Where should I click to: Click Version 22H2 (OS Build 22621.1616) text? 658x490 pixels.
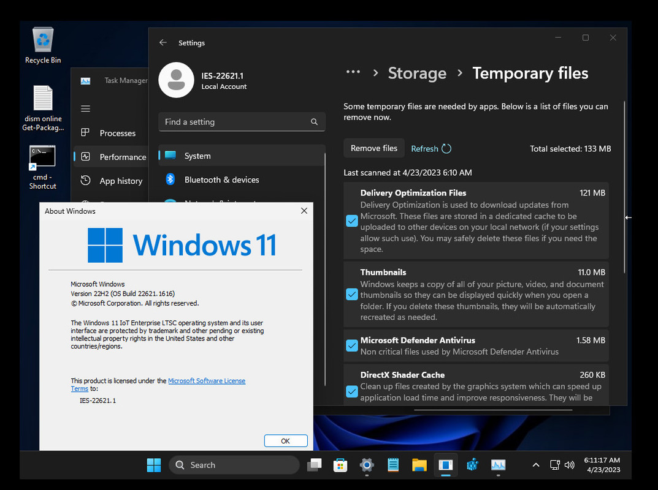click(x=123, y=293)
